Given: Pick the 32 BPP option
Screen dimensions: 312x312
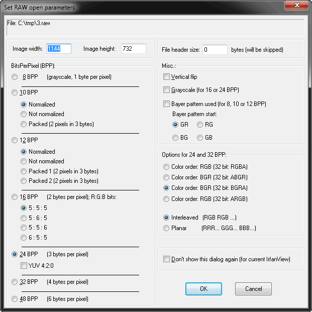Looking at the screenshot, I should tap(15, 282).
